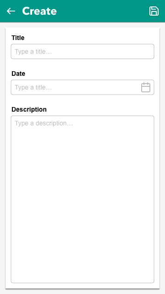Click inside the Description text area
The image size is (165, 294).
click(82, 199)
